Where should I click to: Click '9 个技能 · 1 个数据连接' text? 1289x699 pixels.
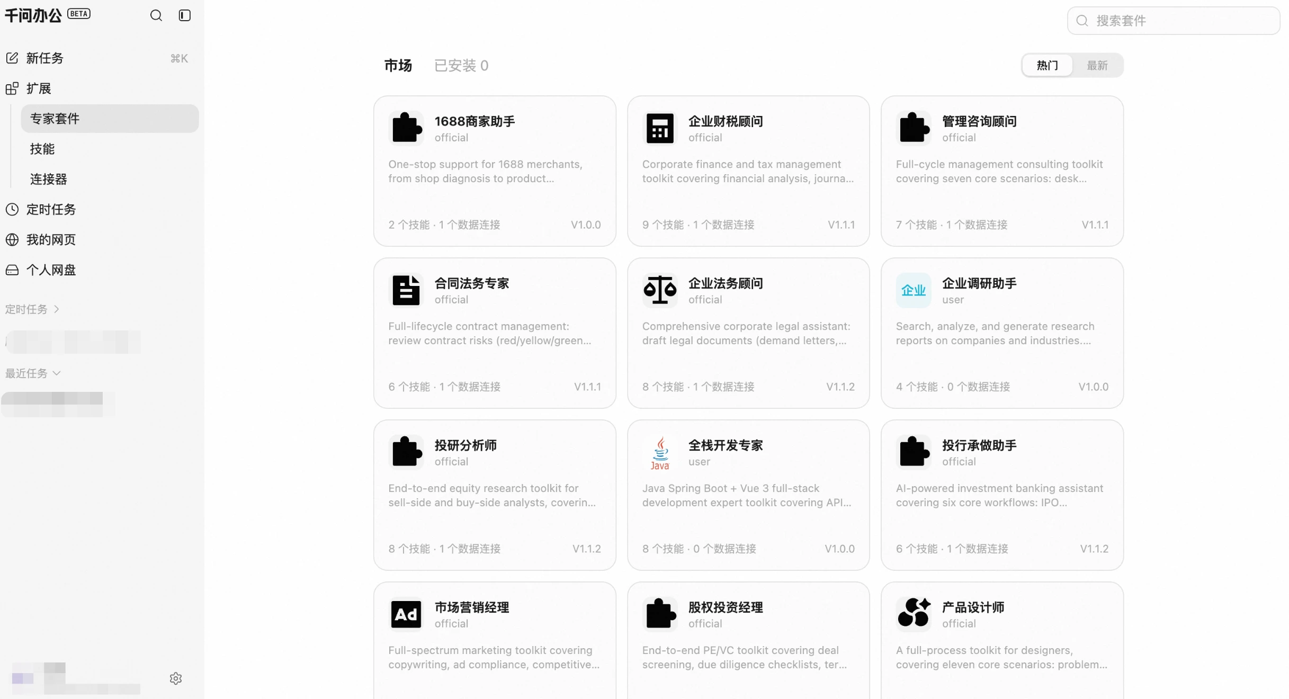point(698,225)
